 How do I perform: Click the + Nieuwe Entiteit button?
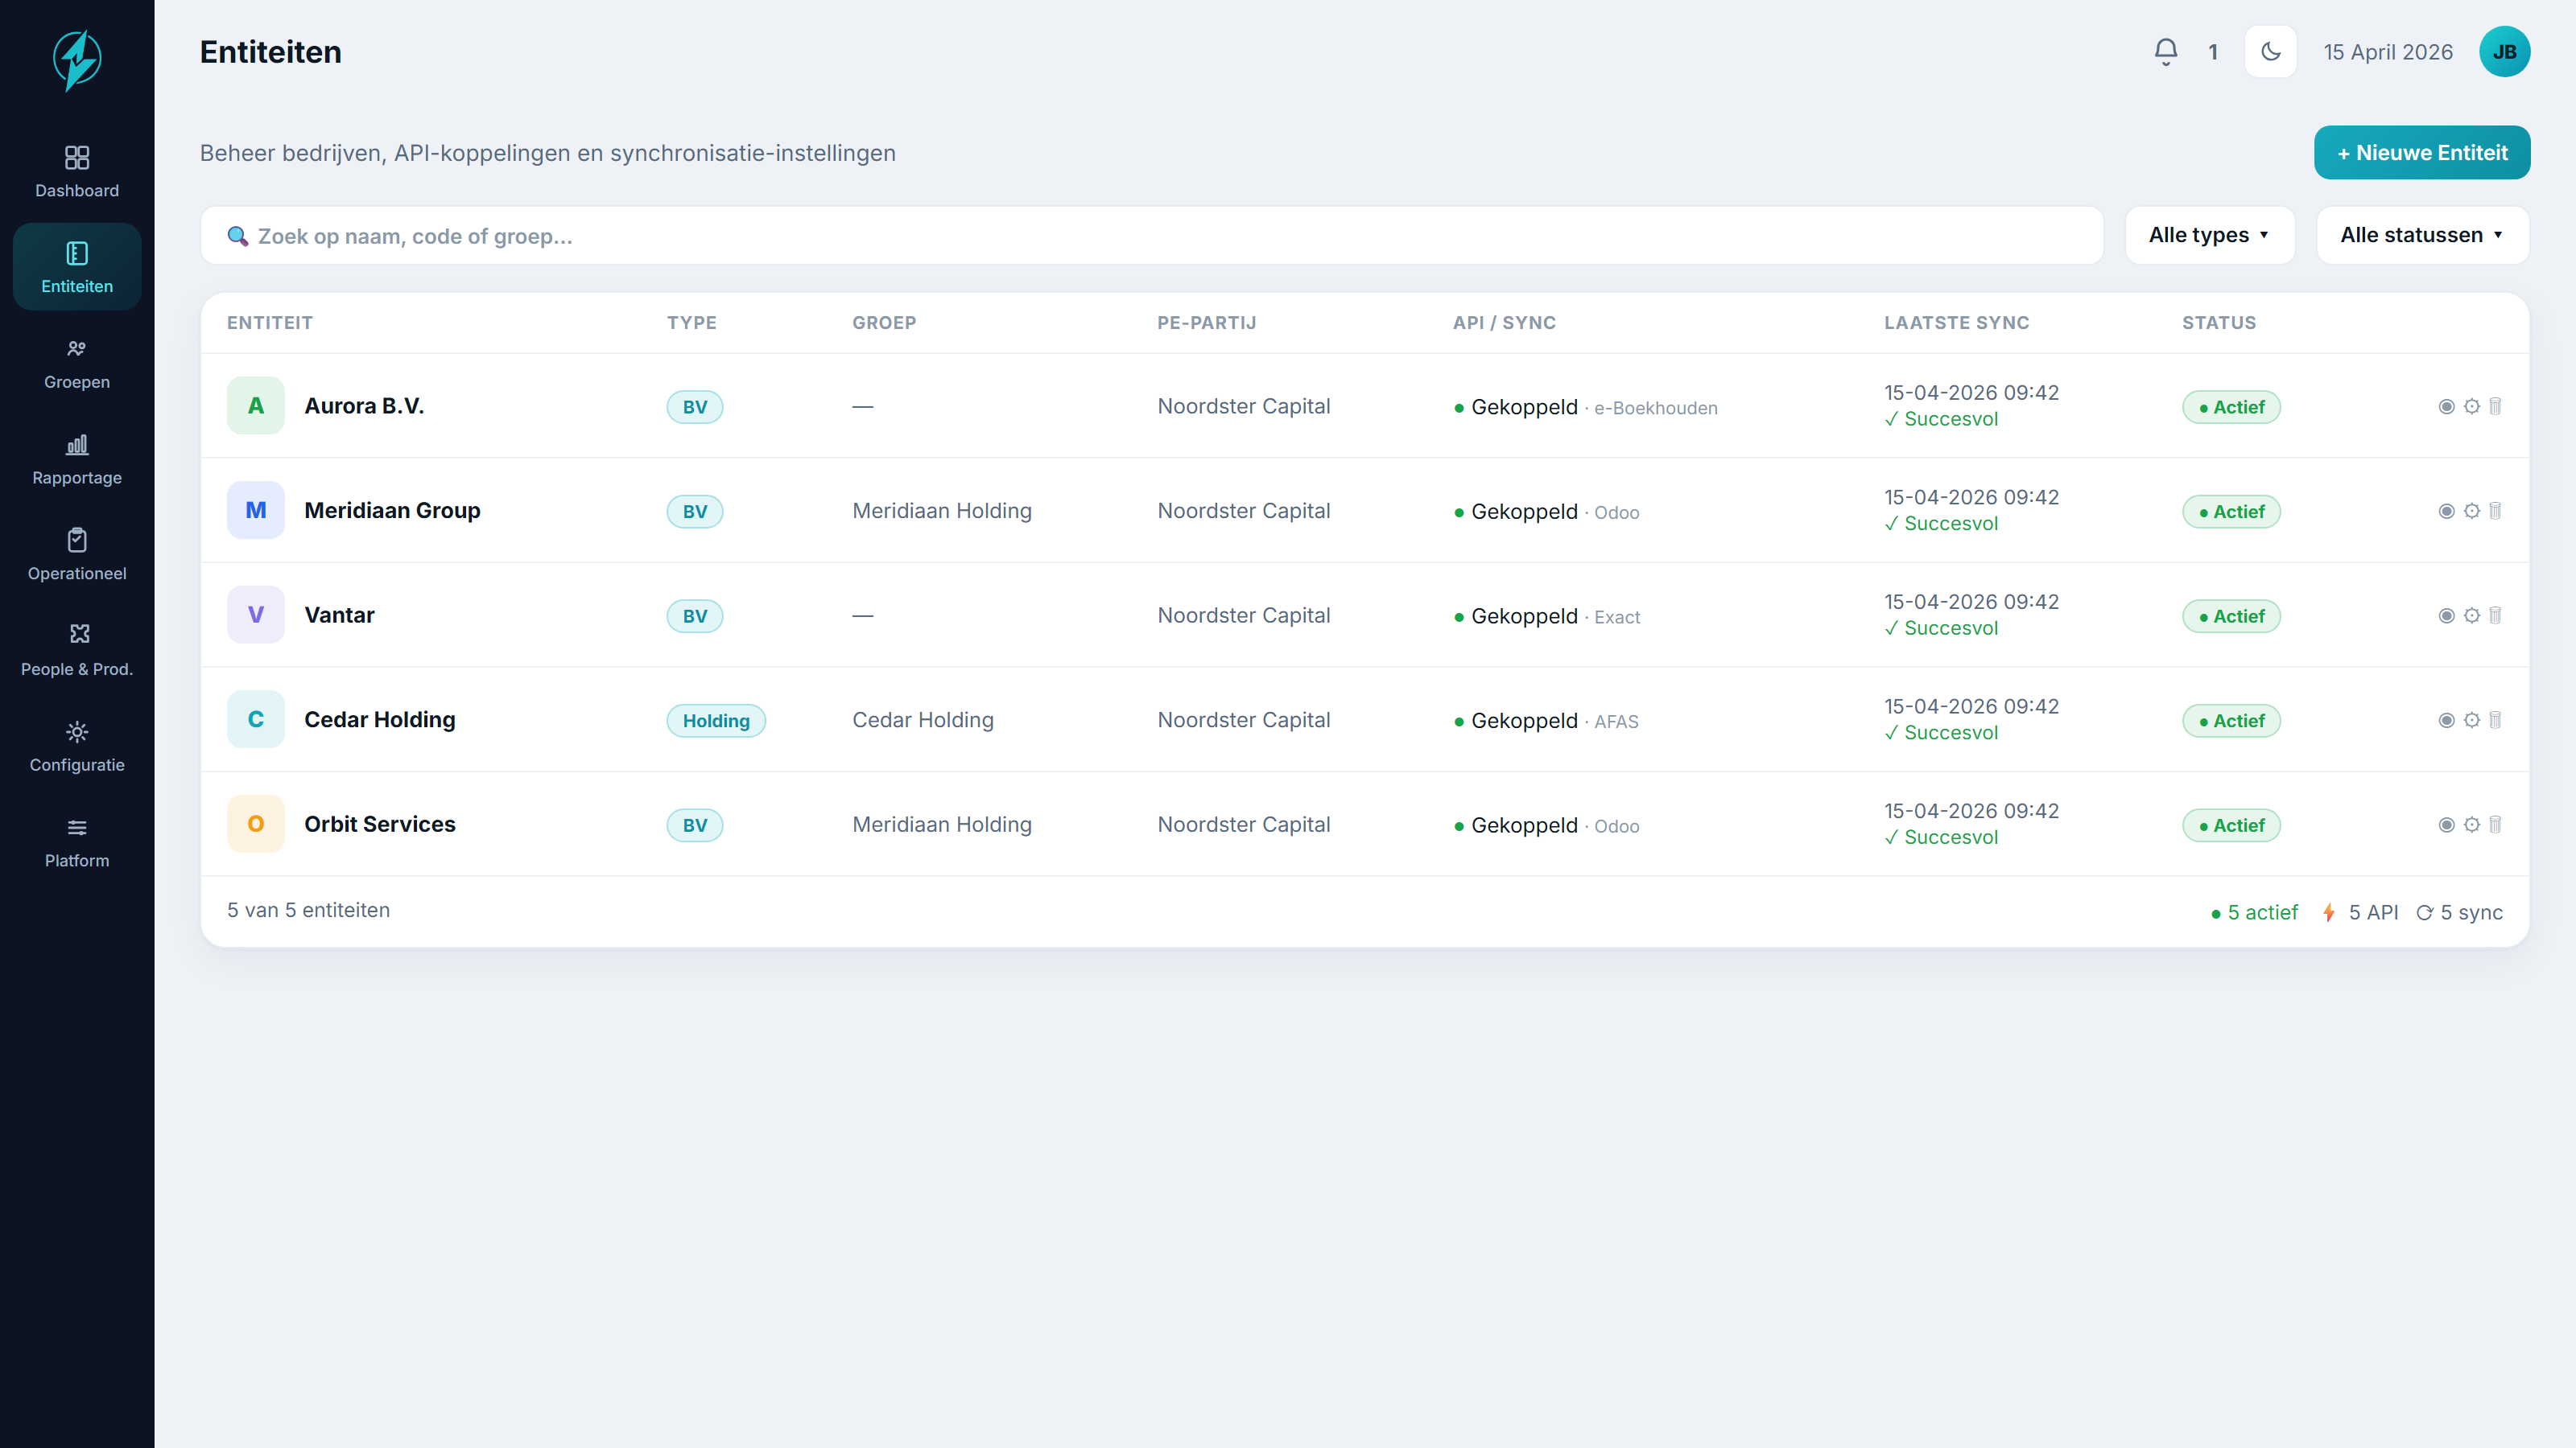(x=2421, y=153)
